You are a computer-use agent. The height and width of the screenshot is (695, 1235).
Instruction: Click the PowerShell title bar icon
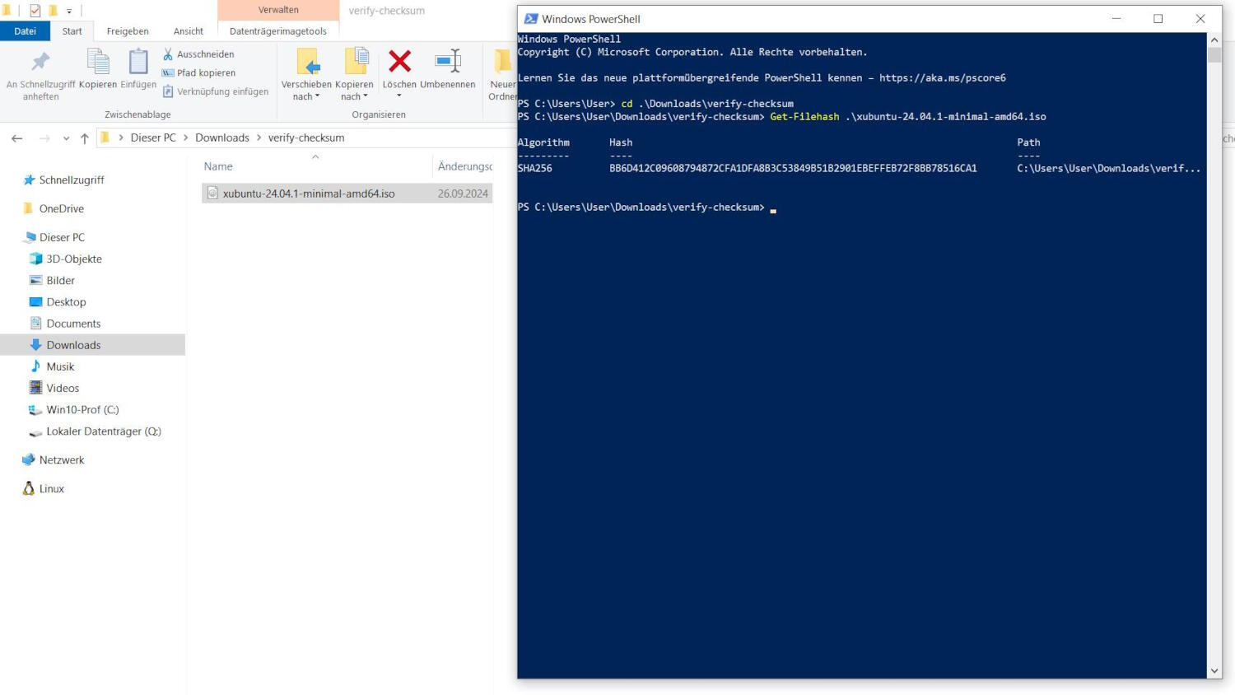pos(531,19)
